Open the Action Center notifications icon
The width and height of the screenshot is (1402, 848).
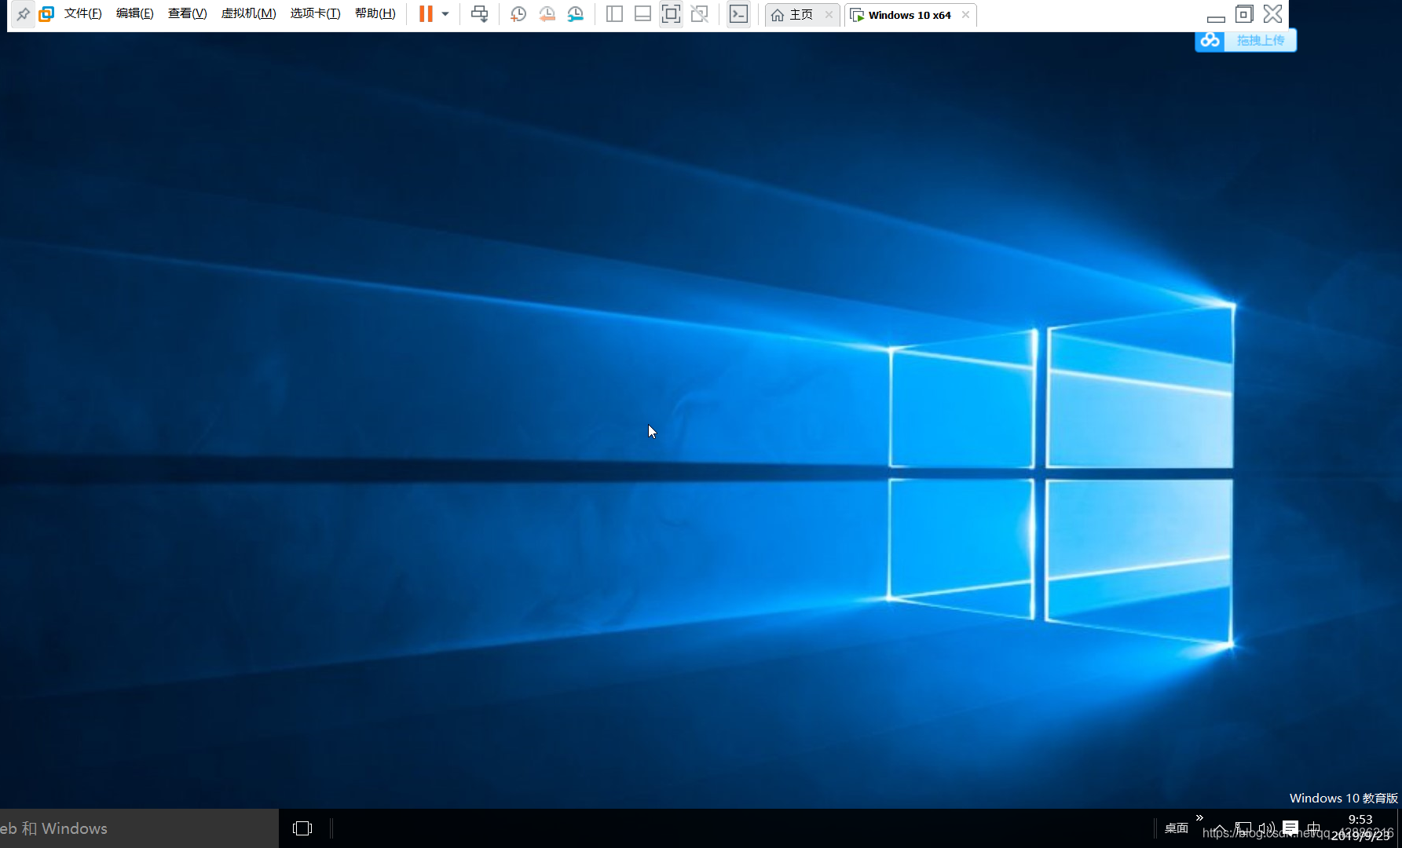tap(1290, 828)
